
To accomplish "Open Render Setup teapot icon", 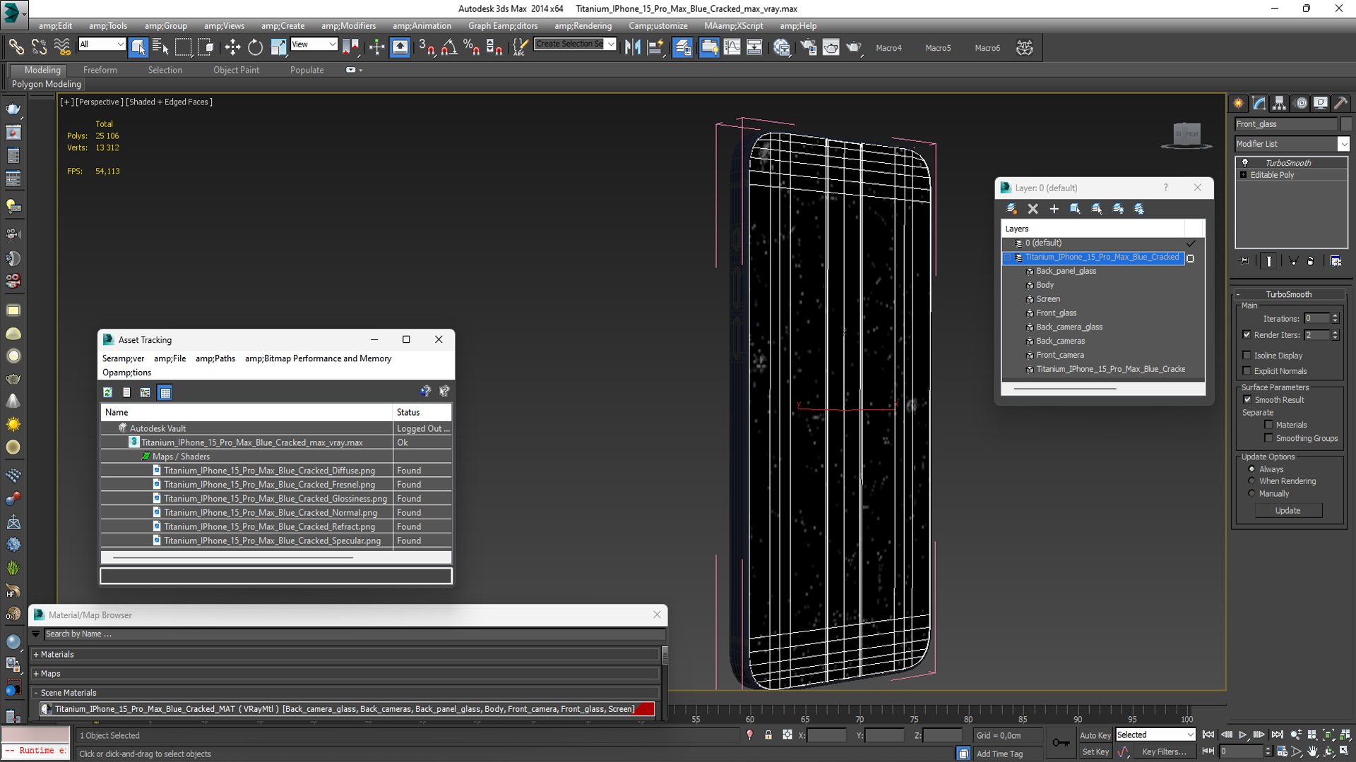I will click(807, 47).
